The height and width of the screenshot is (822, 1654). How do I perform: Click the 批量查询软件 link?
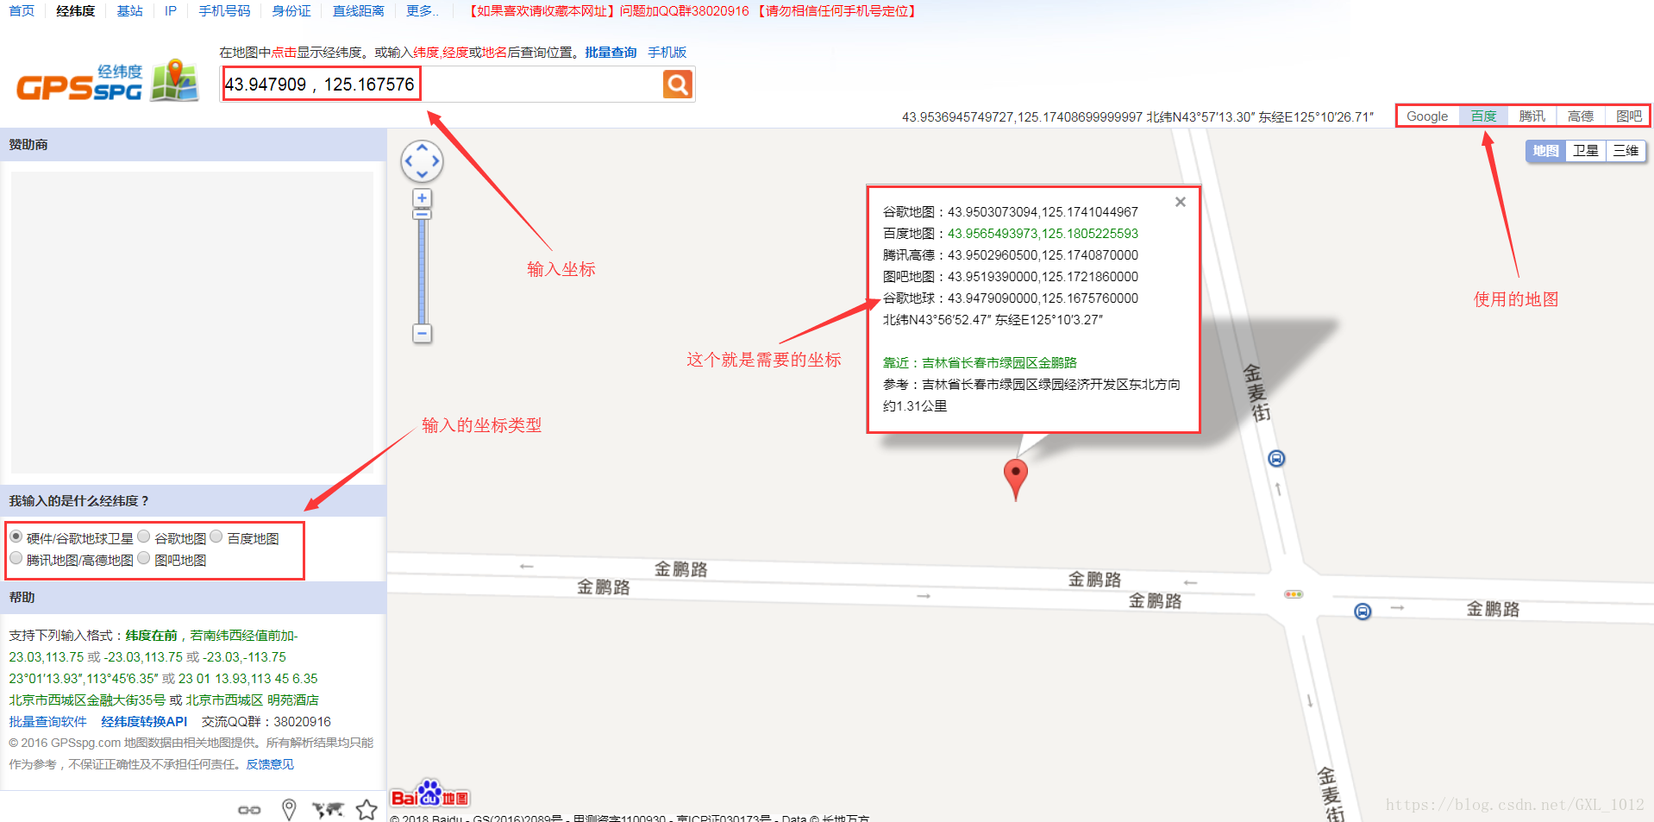point(48,722)
